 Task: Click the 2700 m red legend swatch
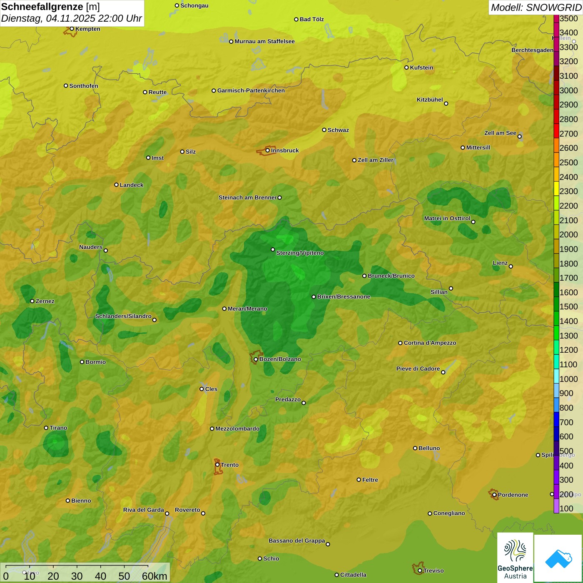click(x=556, y=131)
